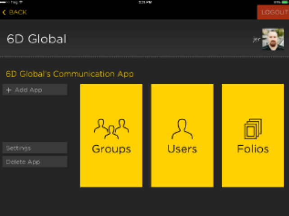Open the Settings option

[35, 148]
